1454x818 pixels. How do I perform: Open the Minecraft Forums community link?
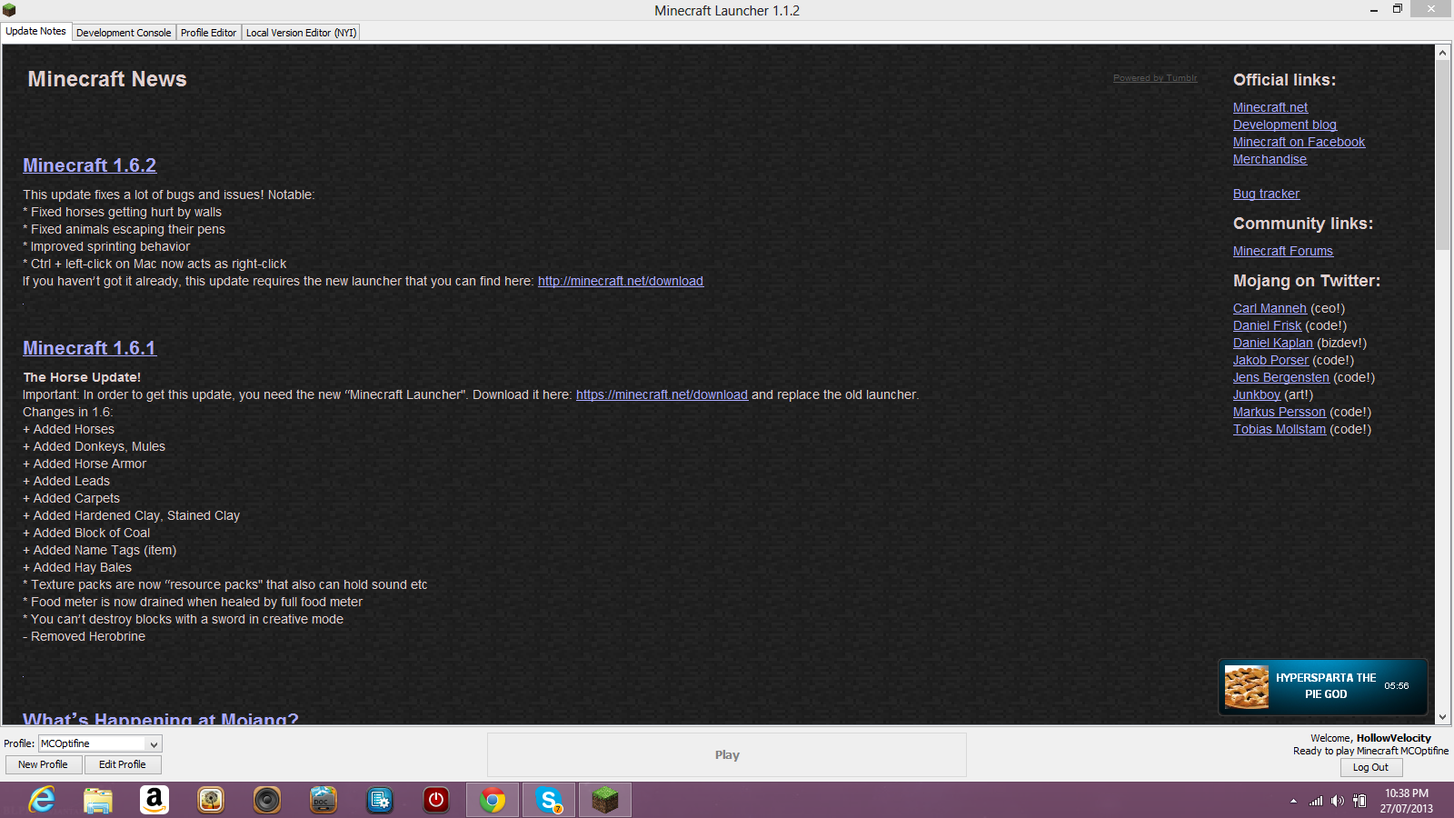pyautogui.click(x=1283, y=251)
